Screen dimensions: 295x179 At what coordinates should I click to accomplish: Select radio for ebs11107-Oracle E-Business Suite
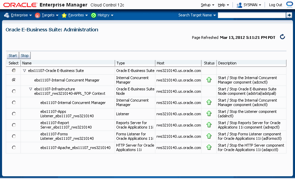pos(14,71)
